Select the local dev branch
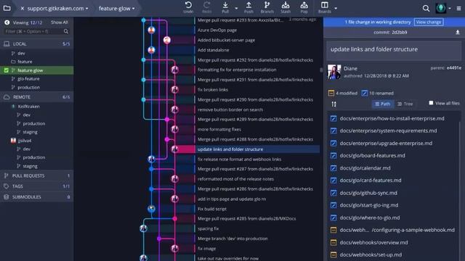 pos(21,53)
